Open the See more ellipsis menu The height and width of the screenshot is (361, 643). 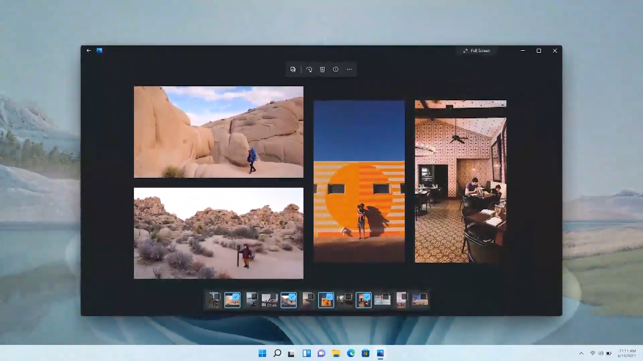tap(349, 69)
